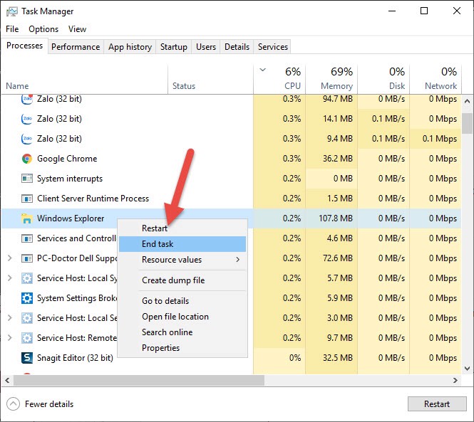Click the Zalo icon with 94.7 MB memory
This screenshot has width=474, height=422.
click(27, 99)
